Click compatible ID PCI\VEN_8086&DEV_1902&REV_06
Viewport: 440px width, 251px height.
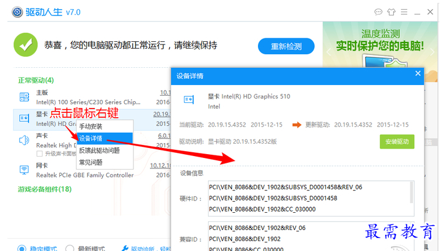click(257, 228)
